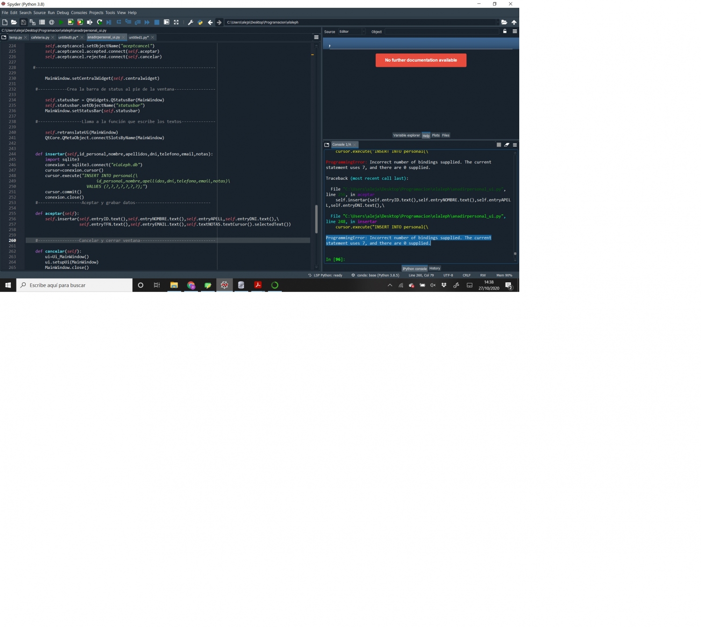Go forward to next cursor position
This screenshot has width=701, height=627.
pyautogui.click(x=219, y=22)
